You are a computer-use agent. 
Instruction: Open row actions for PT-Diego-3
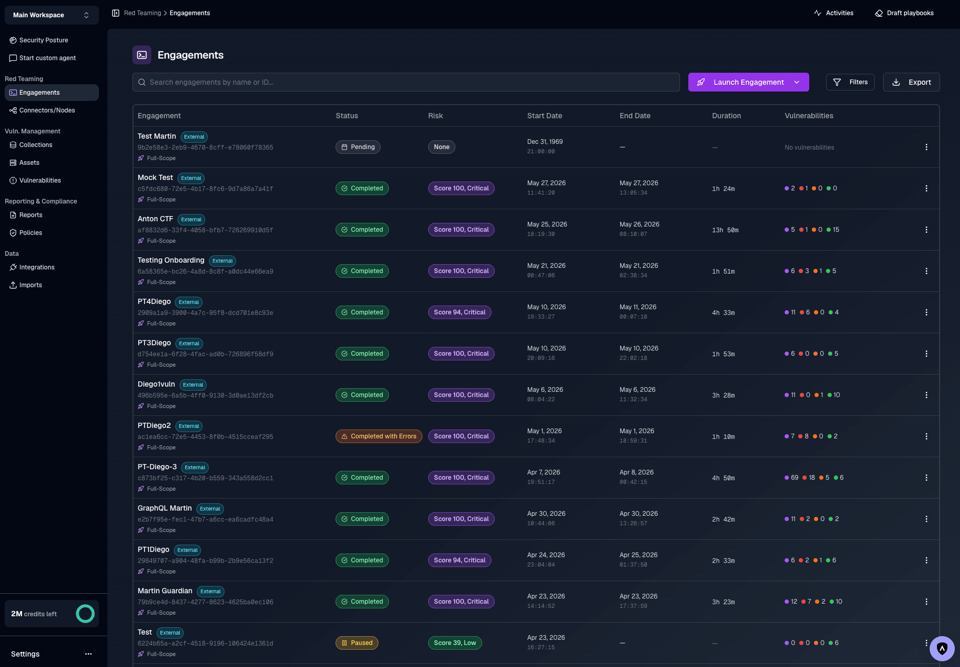(x=926, y=478)
